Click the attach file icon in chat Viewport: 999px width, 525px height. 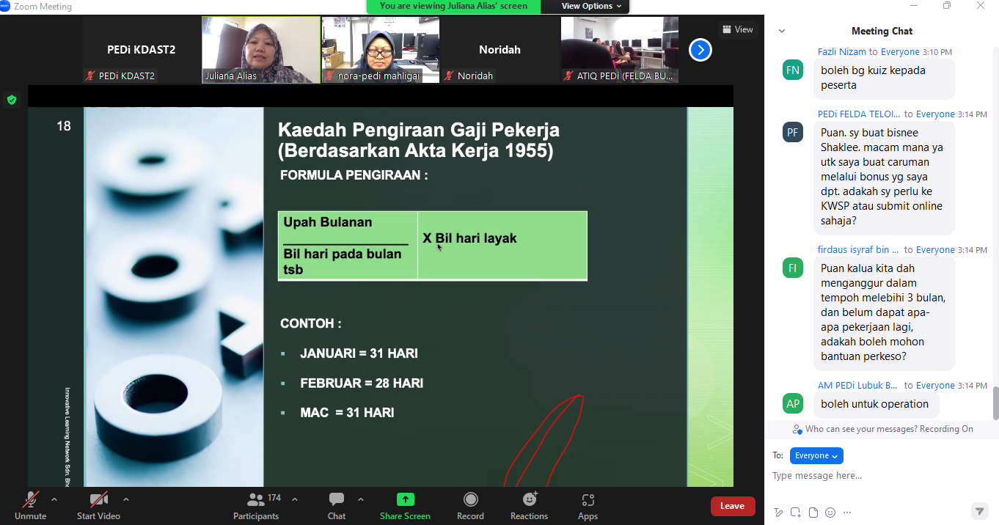(x=813, y=513)
